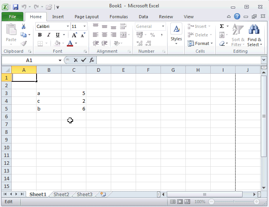Confirm the entry with the checkmark icon
The image size is (269, 207).
coord(84,60)
